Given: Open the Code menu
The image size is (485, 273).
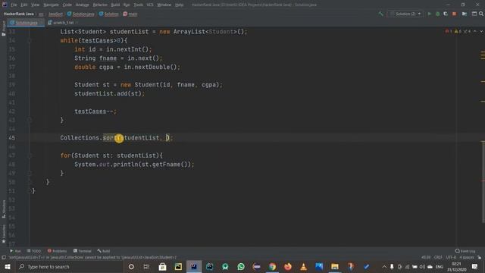Looking at the screenshot, I should click(x=67, y=5).
